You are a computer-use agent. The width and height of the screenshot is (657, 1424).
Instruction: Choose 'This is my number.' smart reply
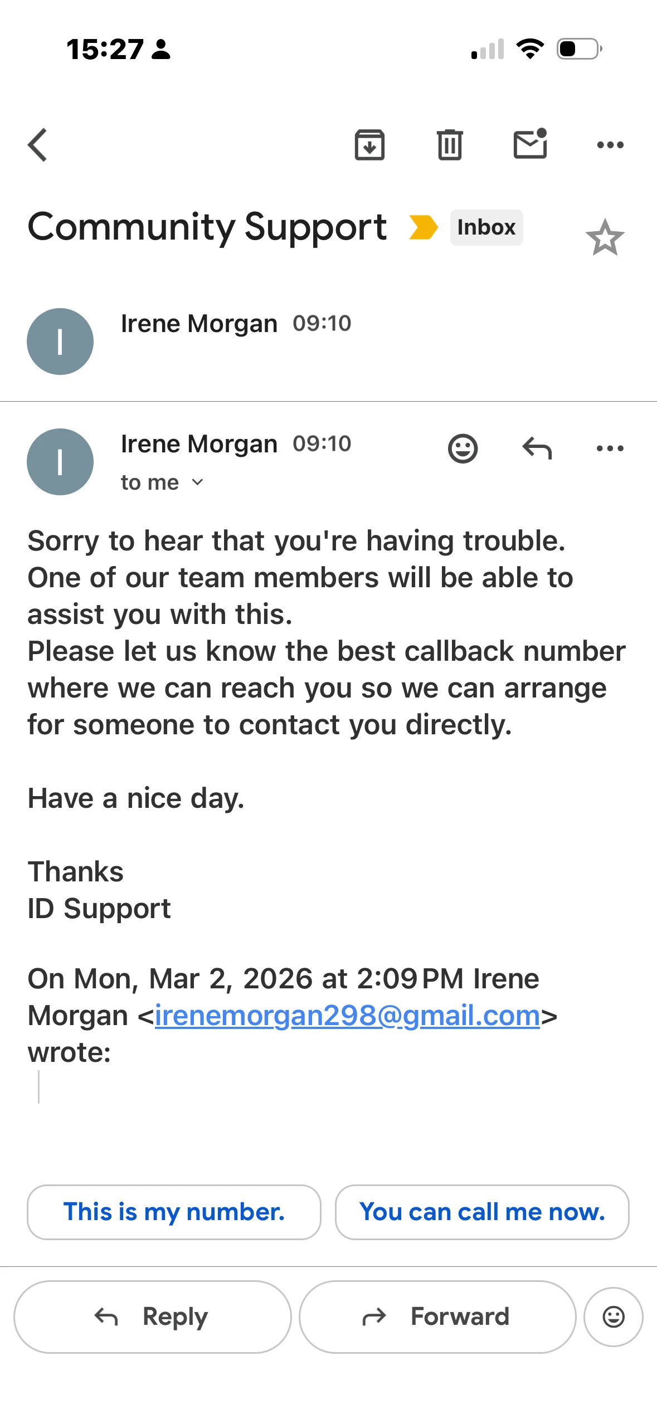pyautogui.click(x=174, y=1212)
